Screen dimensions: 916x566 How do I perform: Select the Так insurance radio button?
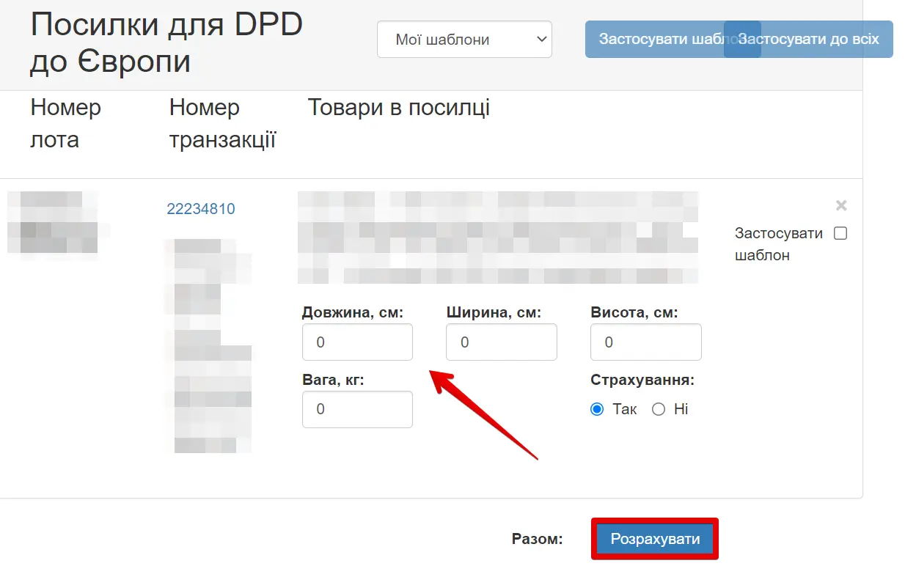[597, 409]
